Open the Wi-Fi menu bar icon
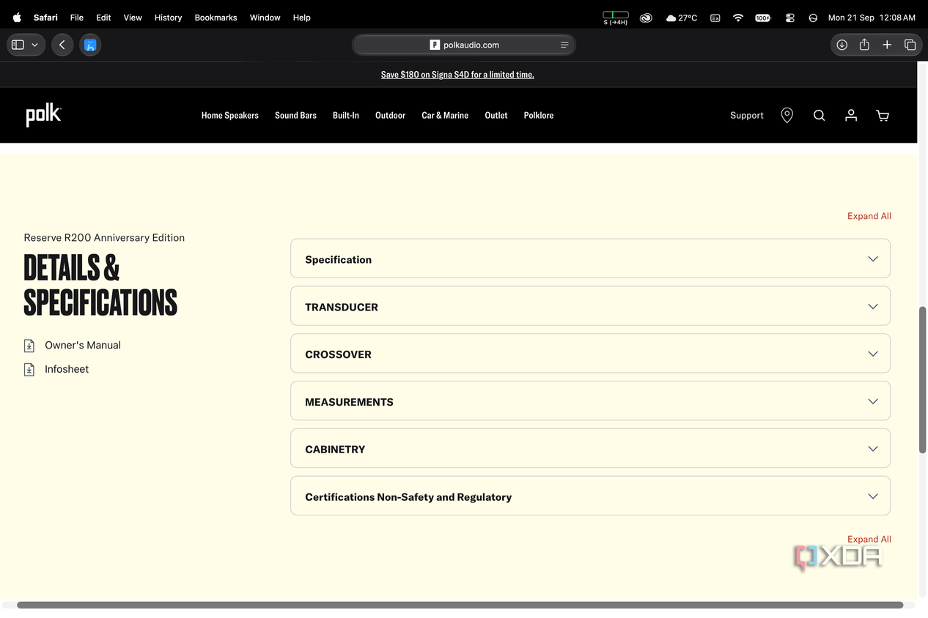928x618 pixels. click(738, 18)
